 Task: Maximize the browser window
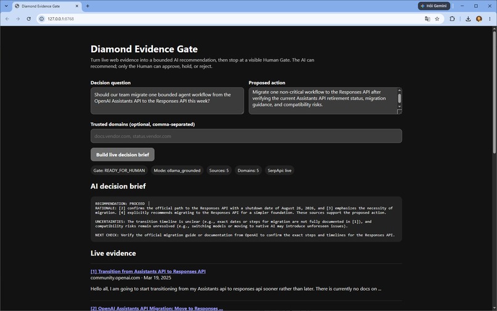click(x=476, y=6)
